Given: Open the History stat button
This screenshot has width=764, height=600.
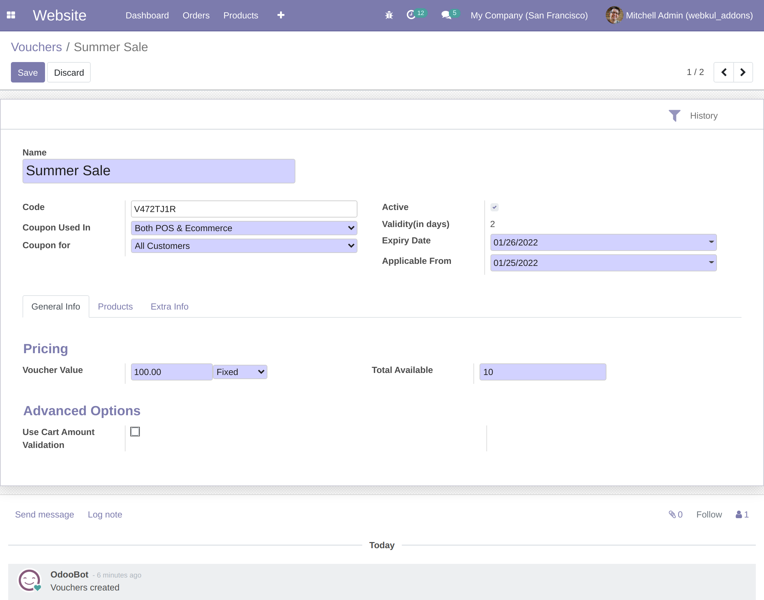Looking at the screenshot, I should tap(693, 116).
